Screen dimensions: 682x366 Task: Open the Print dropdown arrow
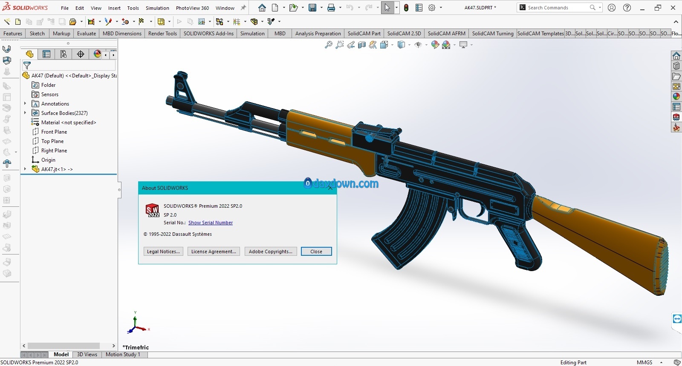pos(340,8)
